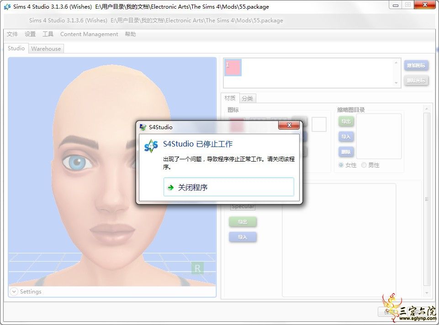Switch to the Warehouse tab
The height and width of the screenshot is (325, 439).
46,49
